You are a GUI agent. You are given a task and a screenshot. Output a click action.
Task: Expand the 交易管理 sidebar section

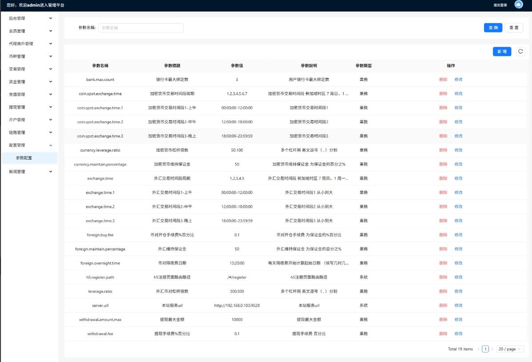[x=29, y=69]
